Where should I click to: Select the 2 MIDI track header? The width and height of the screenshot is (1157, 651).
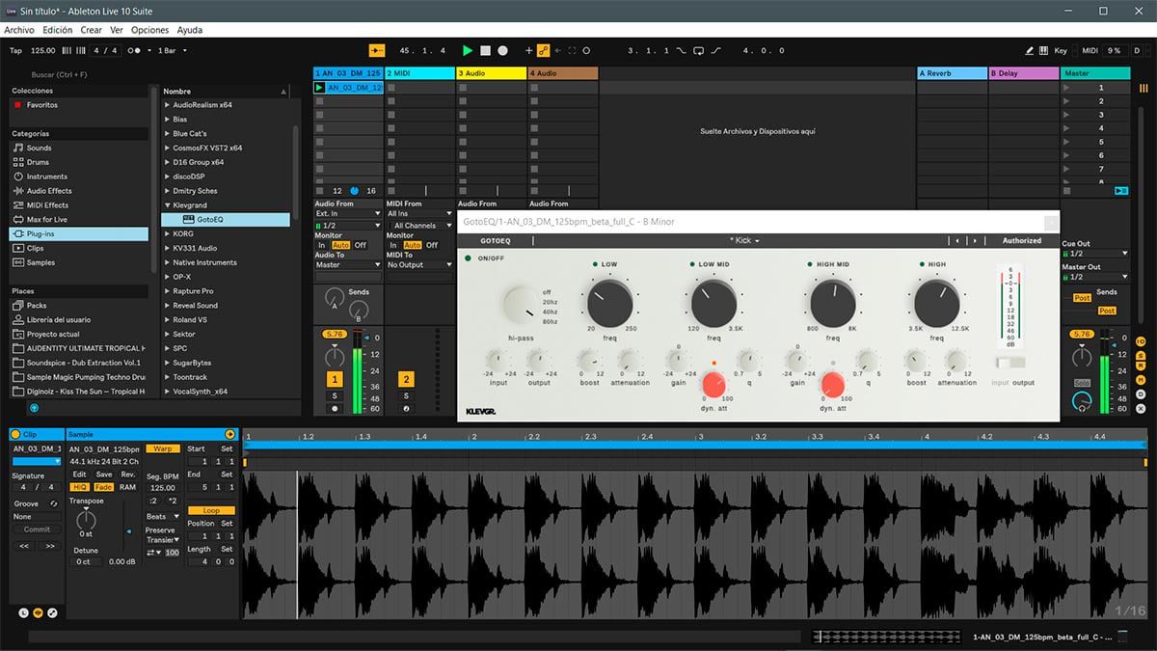click(419, 72)
